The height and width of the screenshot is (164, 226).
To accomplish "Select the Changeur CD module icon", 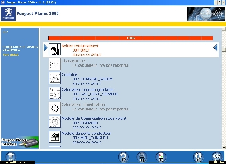I will tap(55, 64).
